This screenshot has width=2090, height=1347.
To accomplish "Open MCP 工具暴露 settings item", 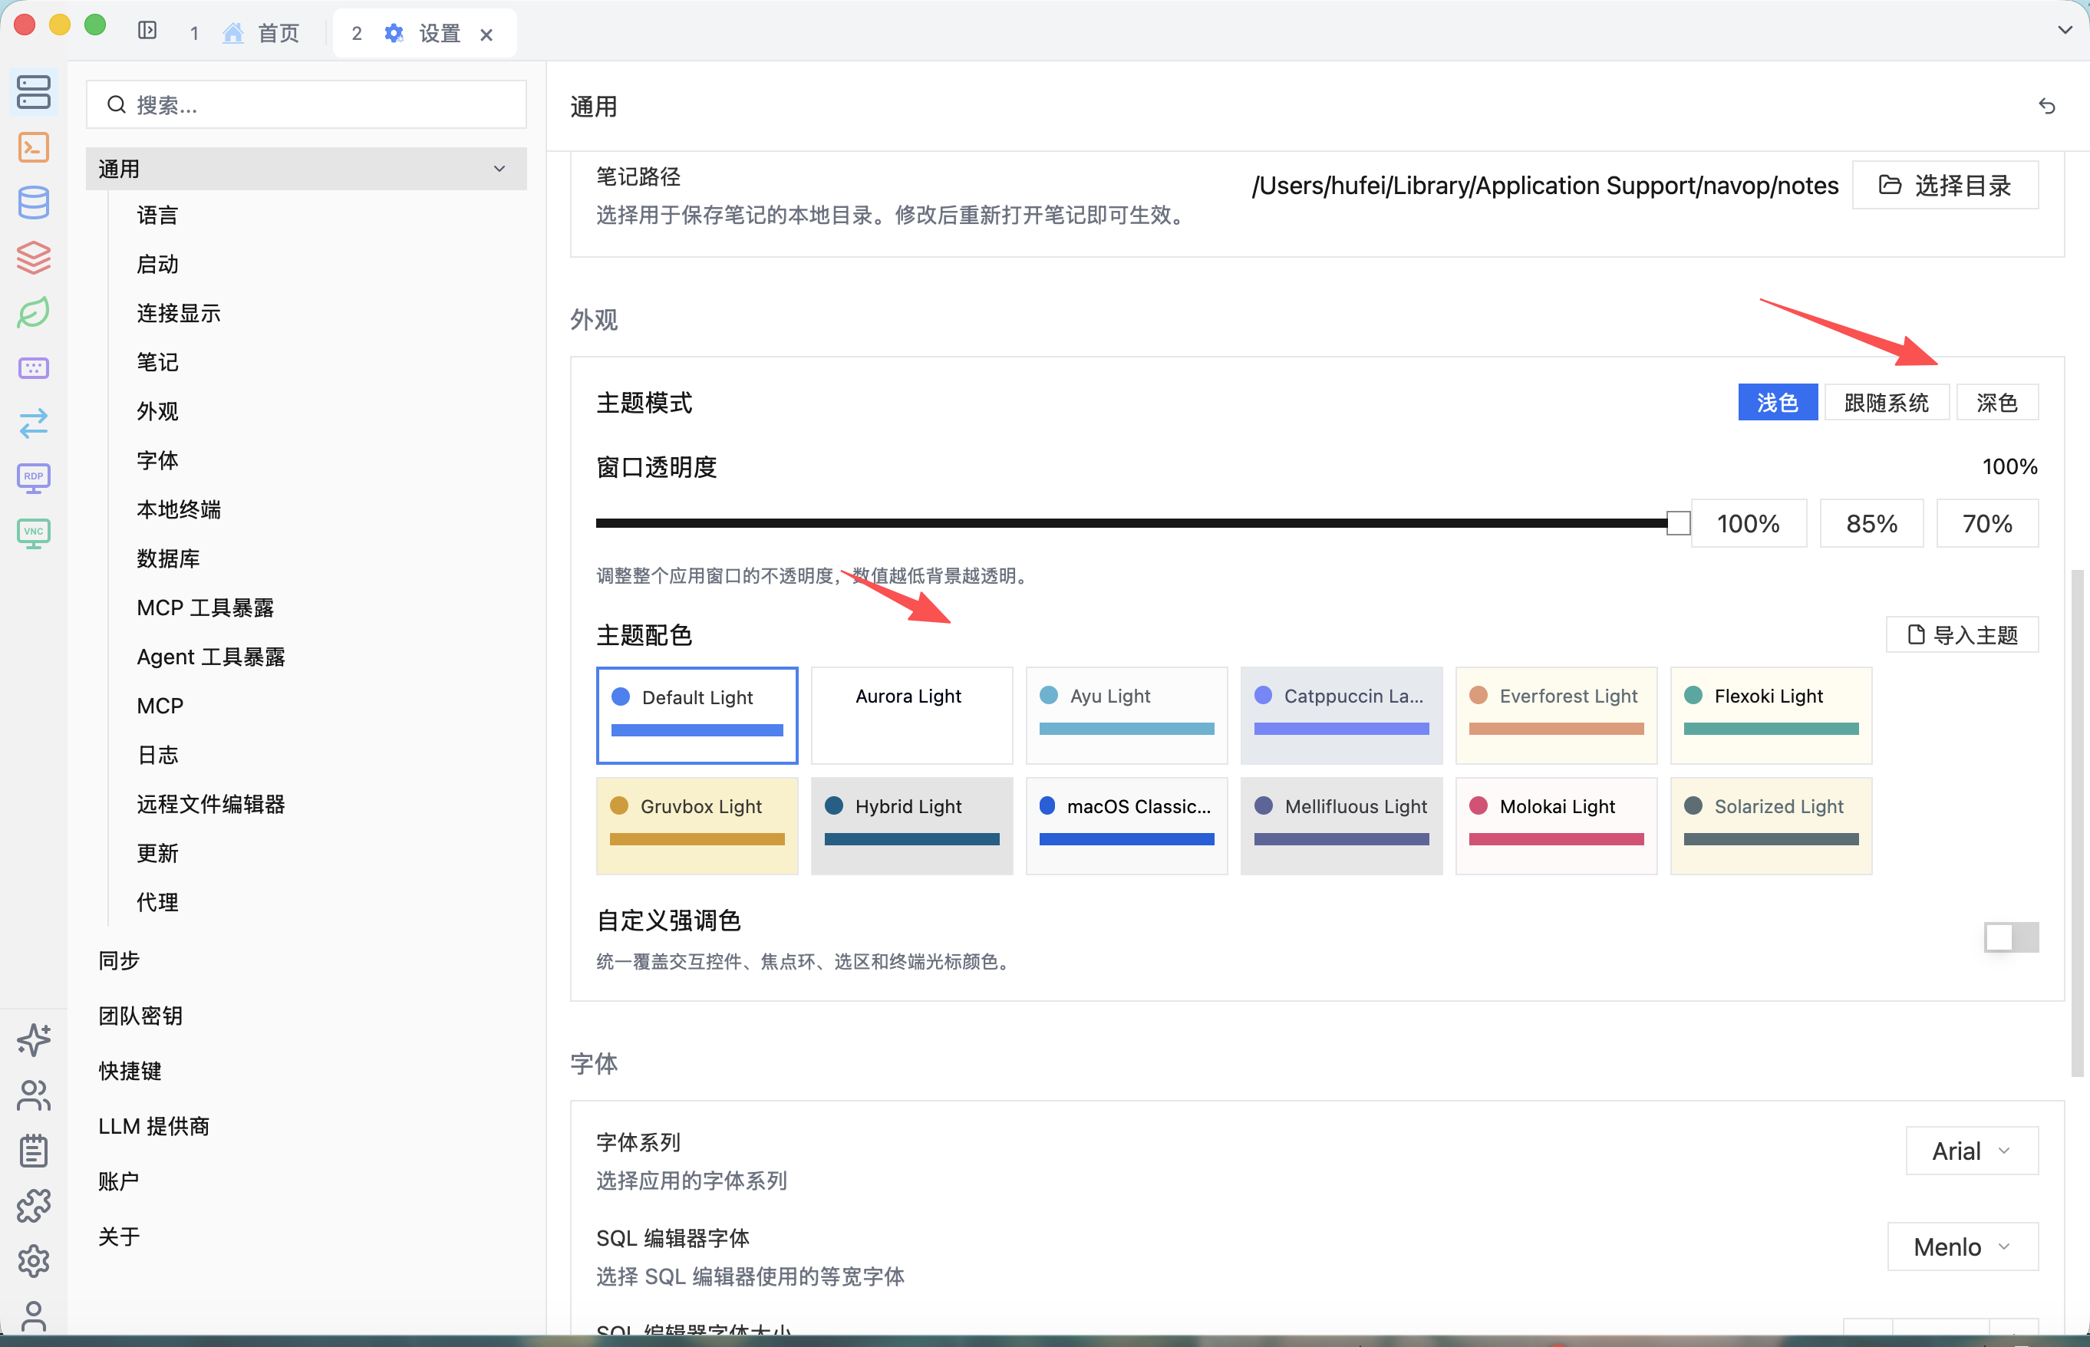I will 205,607.
